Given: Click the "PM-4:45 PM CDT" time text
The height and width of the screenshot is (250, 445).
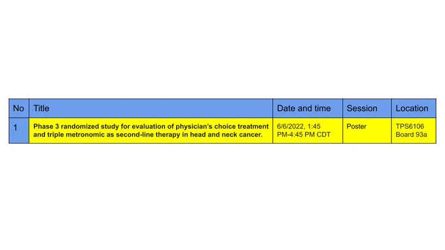Looking at the screenshot, I should coord(304,134).
